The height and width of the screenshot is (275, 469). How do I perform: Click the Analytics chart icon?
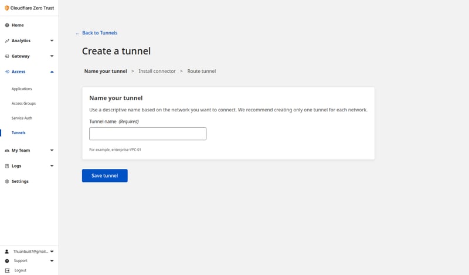(7, 41)
